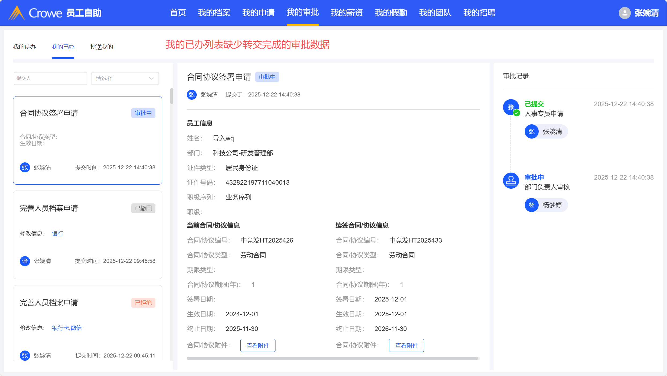Click 张婉清 avatar chip under 人事专员申请
The width and height of the screenshot is (667, 376).
tap(546, 132)
